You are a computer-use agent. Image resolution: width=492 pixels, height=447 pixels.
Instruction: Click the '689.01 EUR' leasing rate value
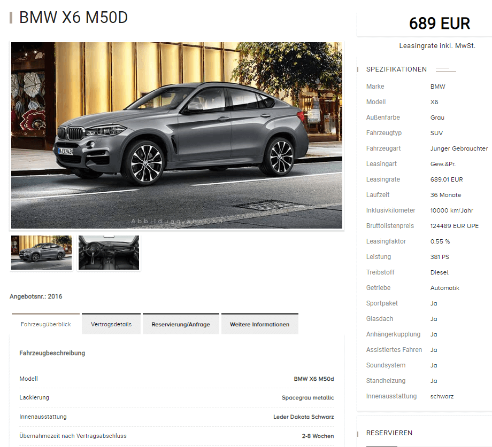click(x=447, y=179)
